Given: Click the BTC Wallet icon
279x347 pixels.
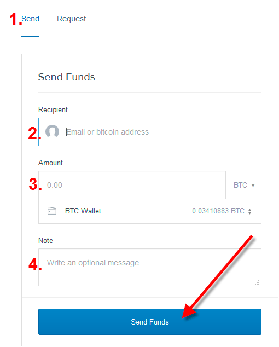Looking at the screenshot, I should point(52,211).
